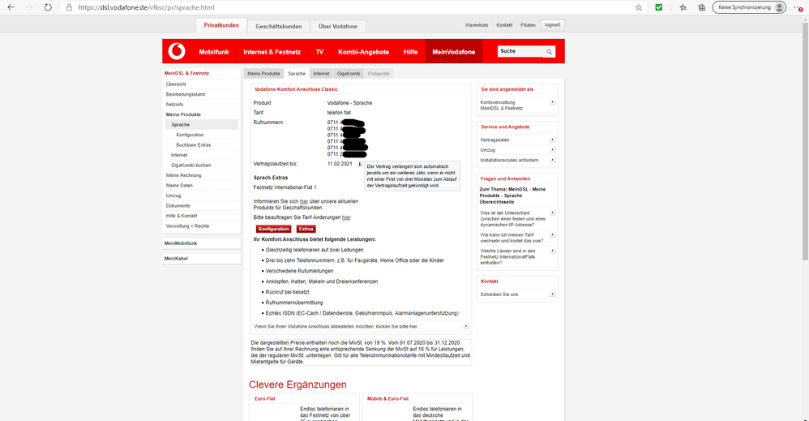The image size is (809, 421).
Task: Open GigaKombi buchen in the sidebar
Action: (190, 165)
